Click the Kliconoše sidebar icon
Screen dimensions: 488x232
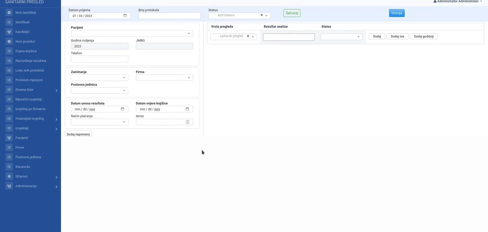9,167
